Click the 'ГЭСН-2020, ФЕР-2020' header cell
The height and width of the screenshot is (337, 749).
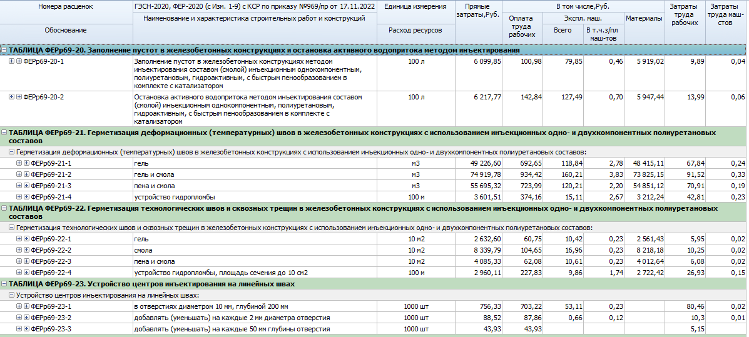(254, 7)
